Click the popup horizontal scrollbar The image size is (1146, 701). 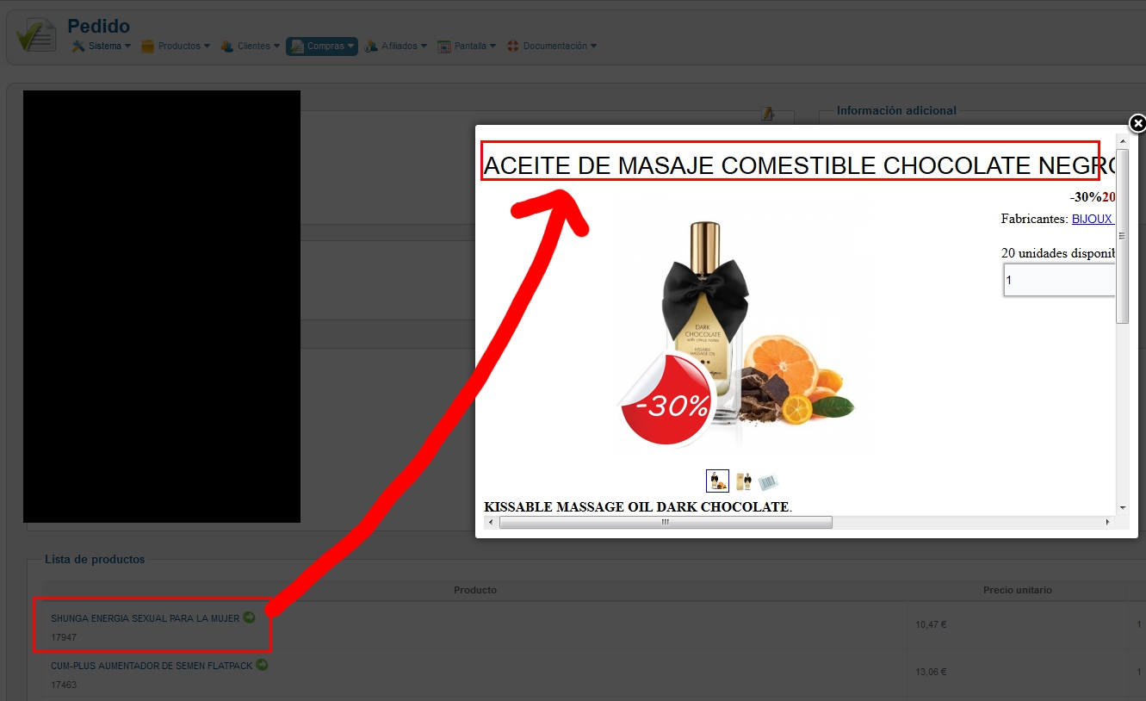coord(666,522)
